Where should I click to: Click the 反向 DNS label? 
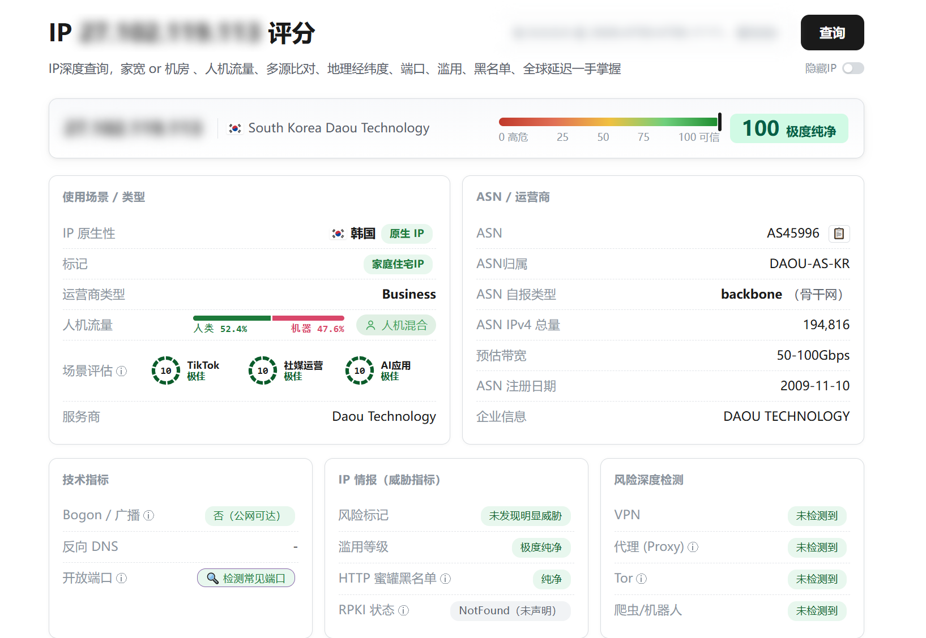90,546
